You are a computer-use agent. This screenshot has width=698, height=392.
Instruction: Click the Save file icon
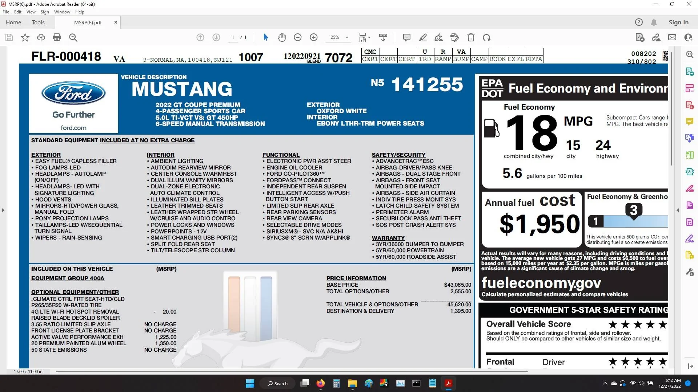click(x=9, y=37)
